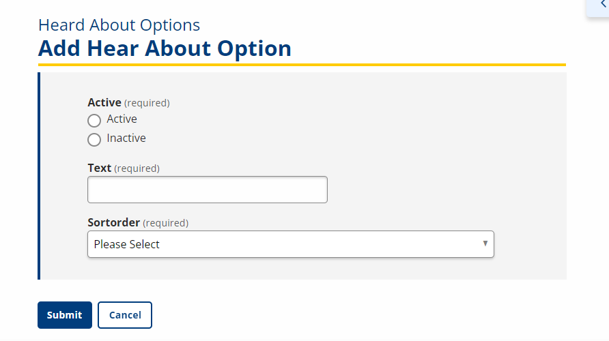Click the blue left border of form
The width and height of the screenshot is (609, 341).
point(39,175)
